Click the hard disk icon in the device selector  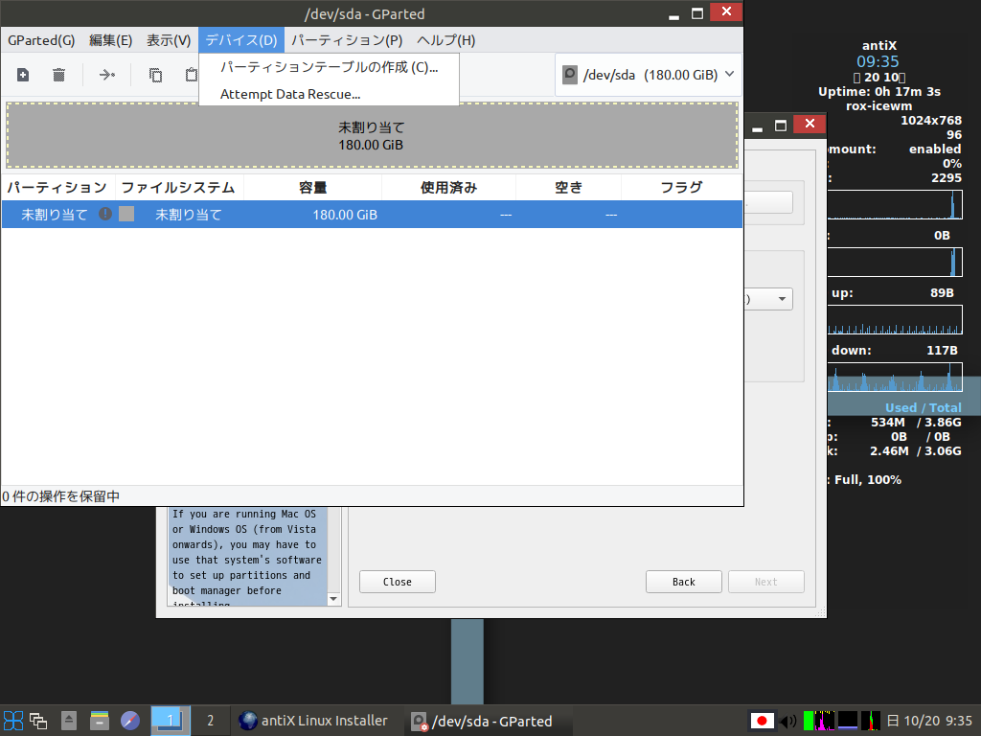click(x=570, y=75)
